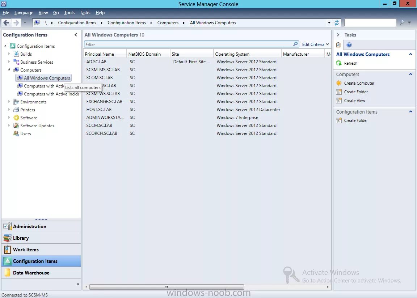This screenshot has height=298, width=417.
Task: Click into the Filter input field
Action: 188,44
